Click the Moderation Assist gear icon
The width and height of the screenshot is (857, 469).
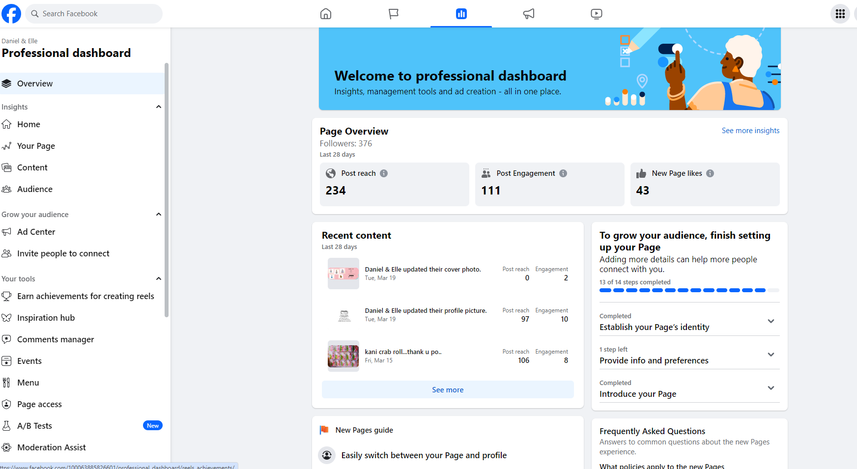[6, 447]
